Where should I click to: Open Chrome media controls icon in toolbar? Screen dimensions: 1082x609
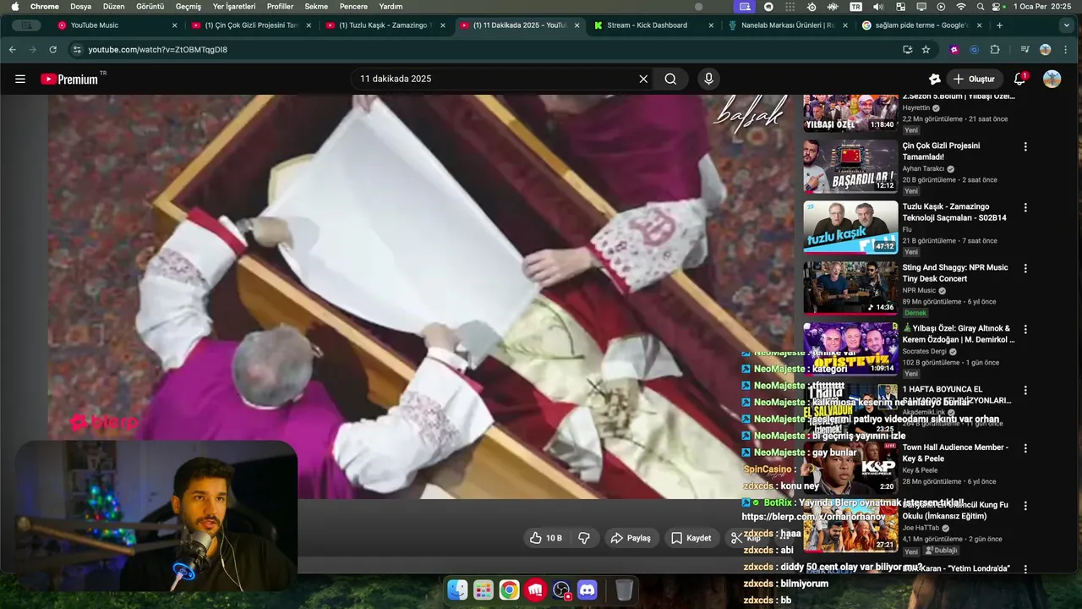click(x=1025, y=50)
